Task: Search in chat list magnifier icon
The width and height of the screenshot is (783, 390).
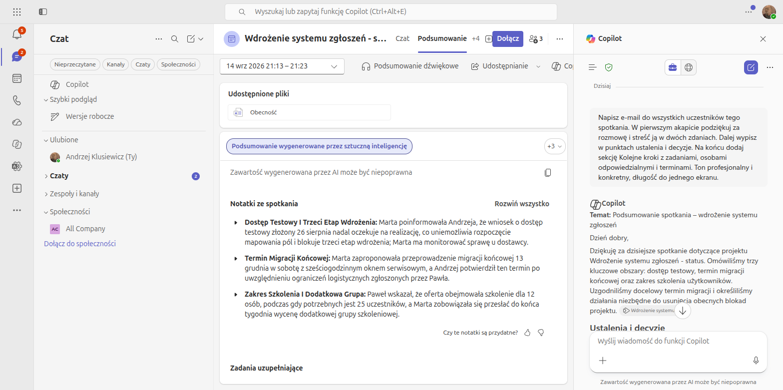Action: (175, 39)
